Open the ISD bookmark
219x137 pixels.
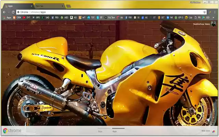point(206,17)
